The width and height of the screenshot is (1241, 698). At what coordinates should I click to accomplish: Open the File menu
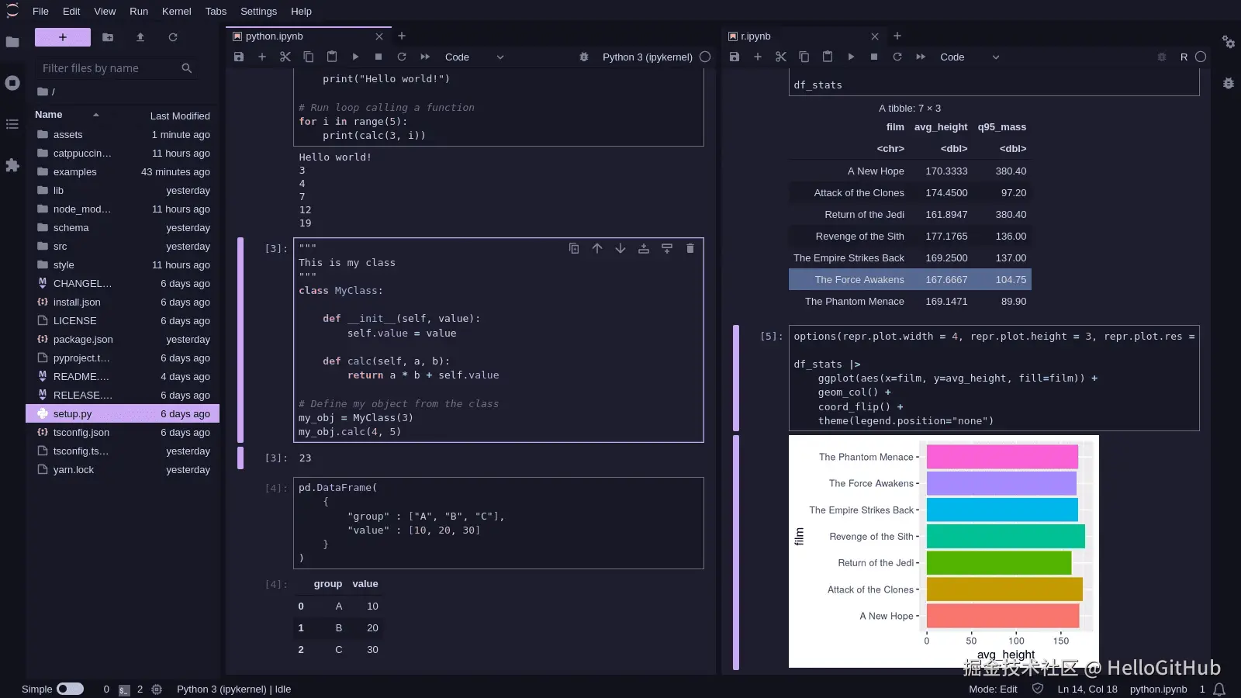(x=40, y=11)
